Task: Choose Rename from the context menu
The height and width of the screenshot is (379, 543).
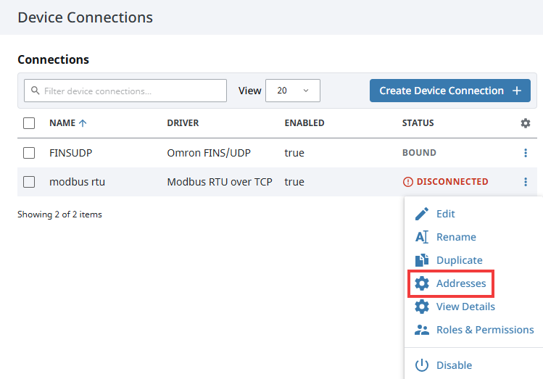Action: pos(456,237)
